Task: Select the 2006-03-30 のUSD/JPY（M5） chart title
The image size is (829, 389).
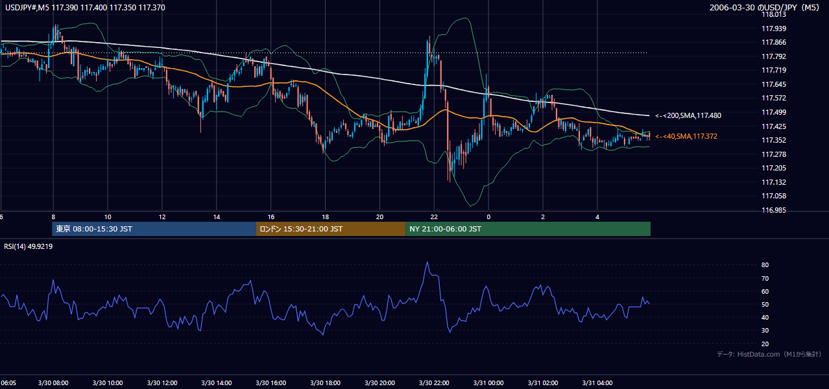Action: point(766,7)
